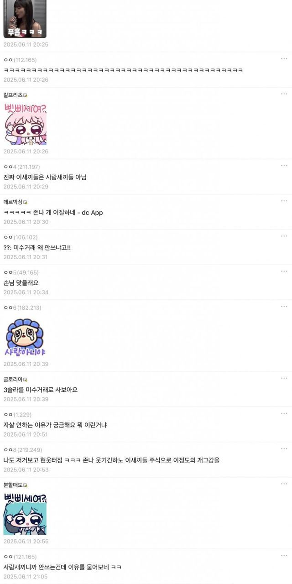
Task: Open more options for ㅋㅋㅋ comment by 112.165
Action: 284,58
